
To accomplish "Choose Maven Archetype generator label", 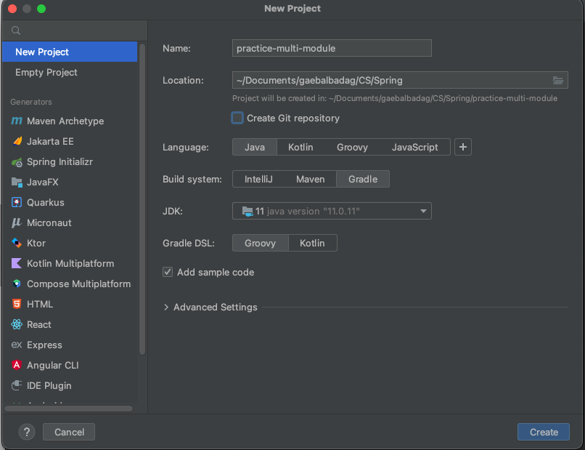I will (x=65, y=121).
